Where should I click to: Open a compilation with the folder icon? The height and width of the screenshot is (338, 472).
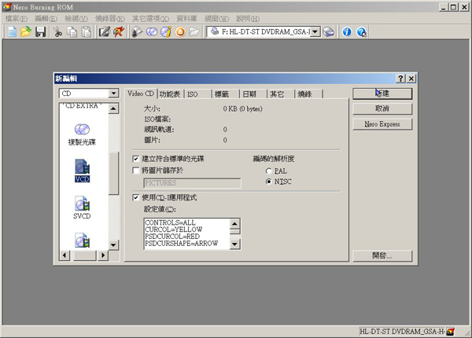26,31
